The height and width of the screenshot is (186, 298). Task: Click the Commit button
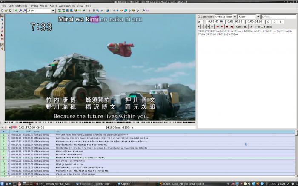241,26
